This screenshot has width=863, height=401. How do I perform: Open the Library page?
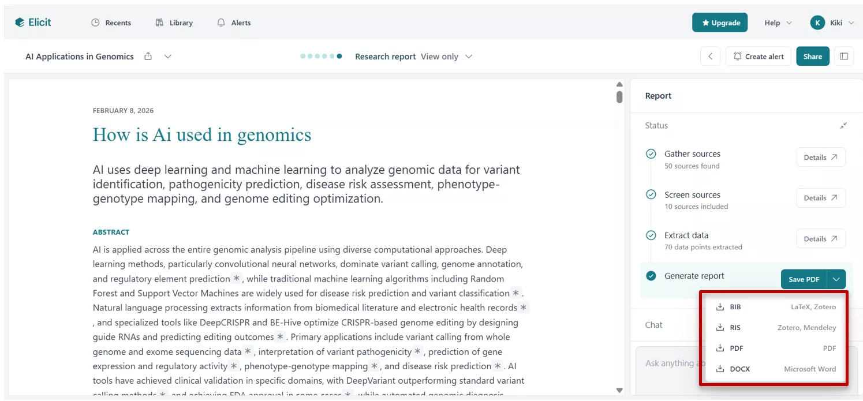pos(174,23)
